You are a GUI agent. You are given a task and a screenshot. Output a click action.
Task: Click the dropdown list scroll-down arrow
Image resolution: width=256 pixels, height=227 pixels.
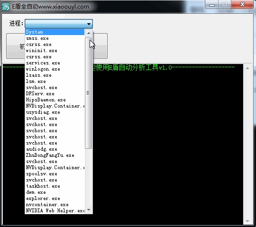[x=89, y=209]
